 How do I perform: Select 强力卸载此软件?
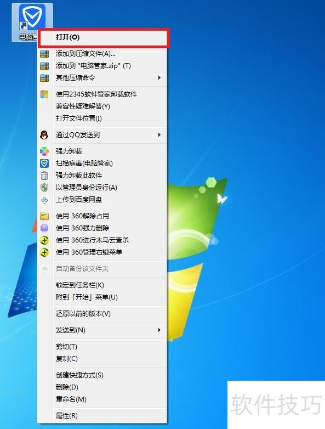point(102,176)
